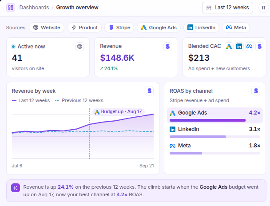
Task: Click the Budget up · Aug 17 annotation
Action: [x=119, y=112]
